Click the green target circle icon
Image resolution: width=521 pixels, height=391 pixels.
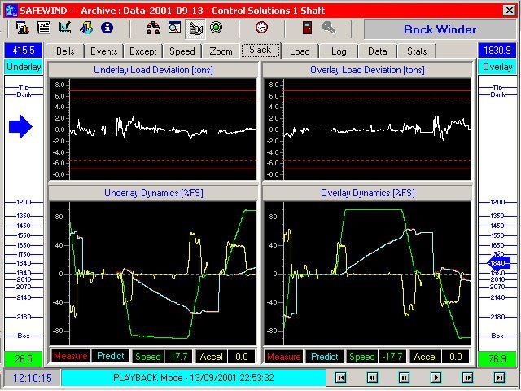coord(216,28)
